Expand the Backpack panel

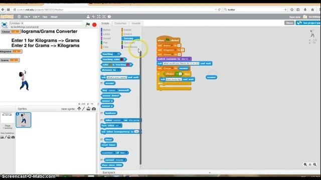[x=210, y=172]
